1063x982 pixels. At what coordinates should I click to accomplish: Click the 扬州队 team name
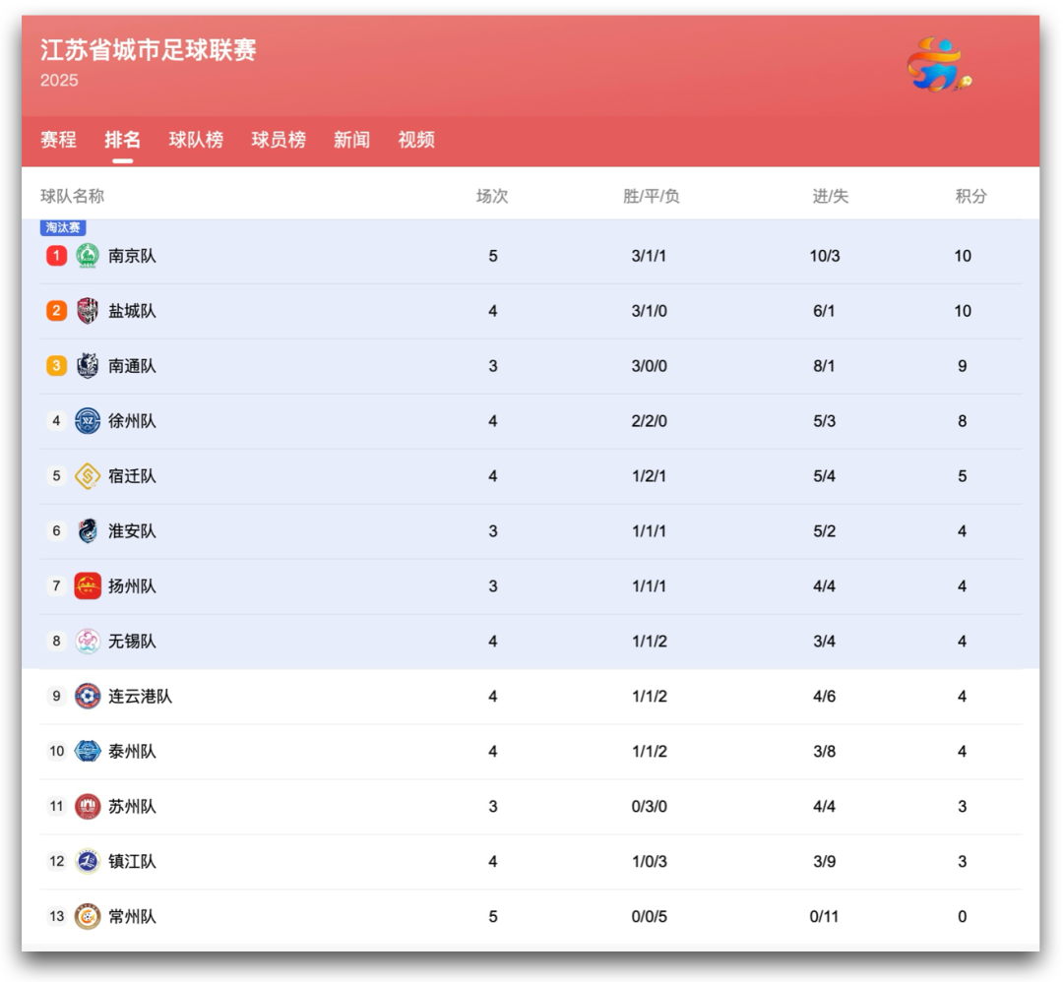coord(132,585)
